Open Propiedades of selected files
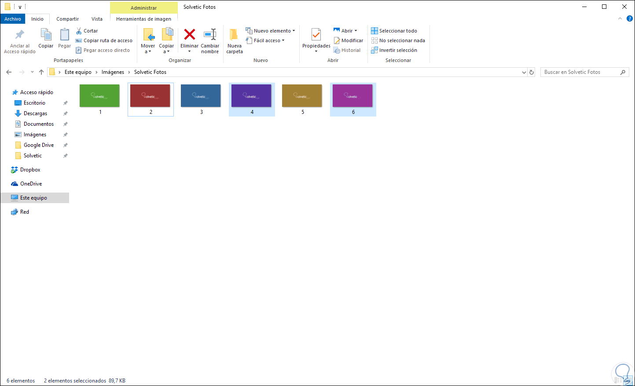635x386 pixels. pyautogui.click(x=316, y=40)
